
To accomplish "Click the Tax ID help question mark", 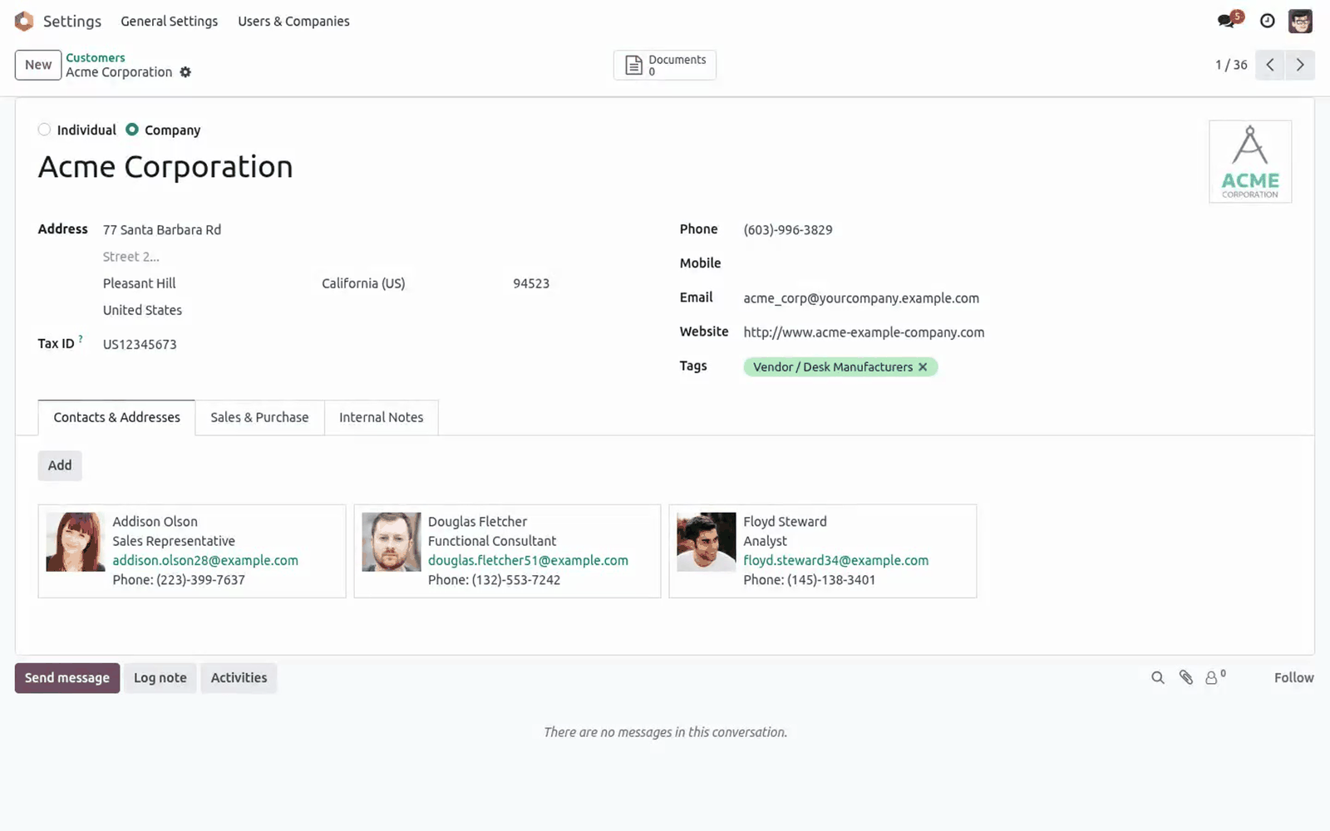I will 81,339.
